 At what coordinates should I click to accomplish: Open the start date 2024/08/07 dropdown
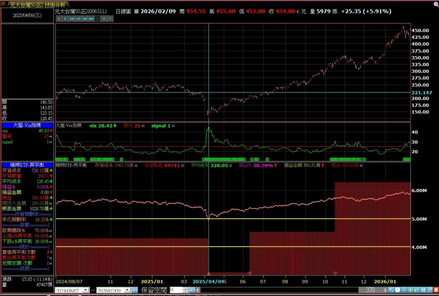(x=86, y=290)
